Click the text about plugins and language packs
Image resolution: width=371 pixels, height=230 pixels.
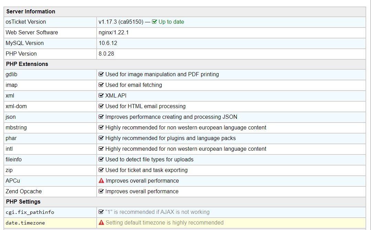point(171,138)
